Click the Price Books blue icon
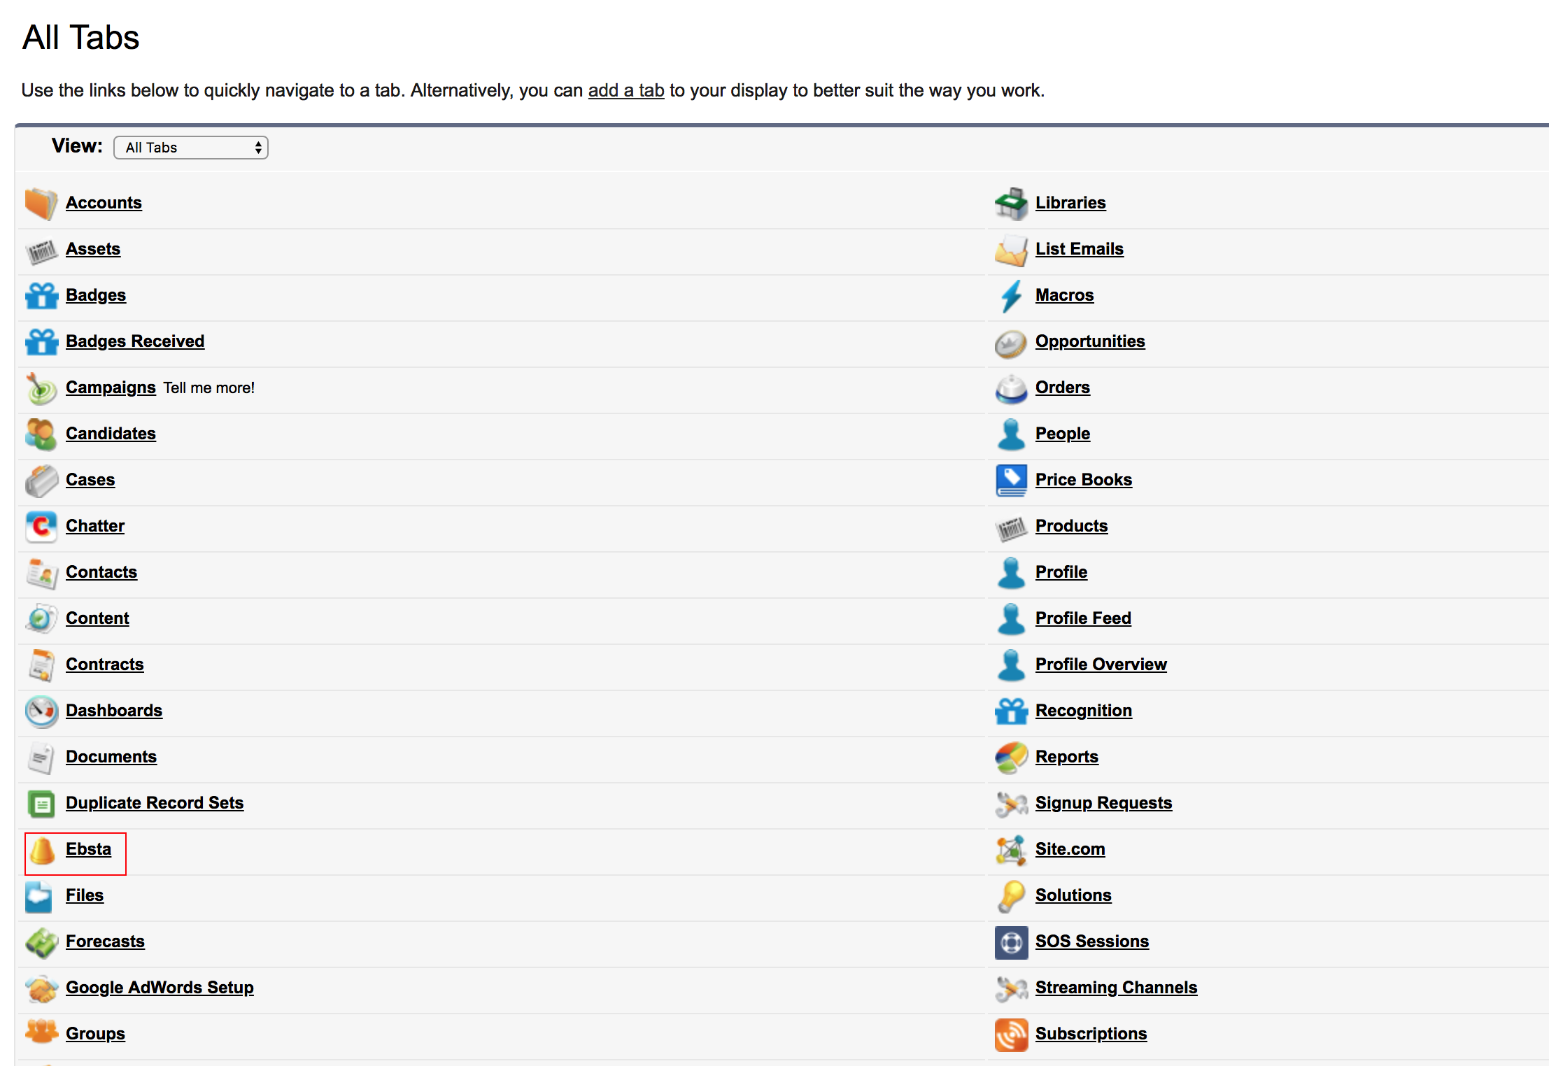This screenshot has height=1066, width=1549. point(1011,481)
